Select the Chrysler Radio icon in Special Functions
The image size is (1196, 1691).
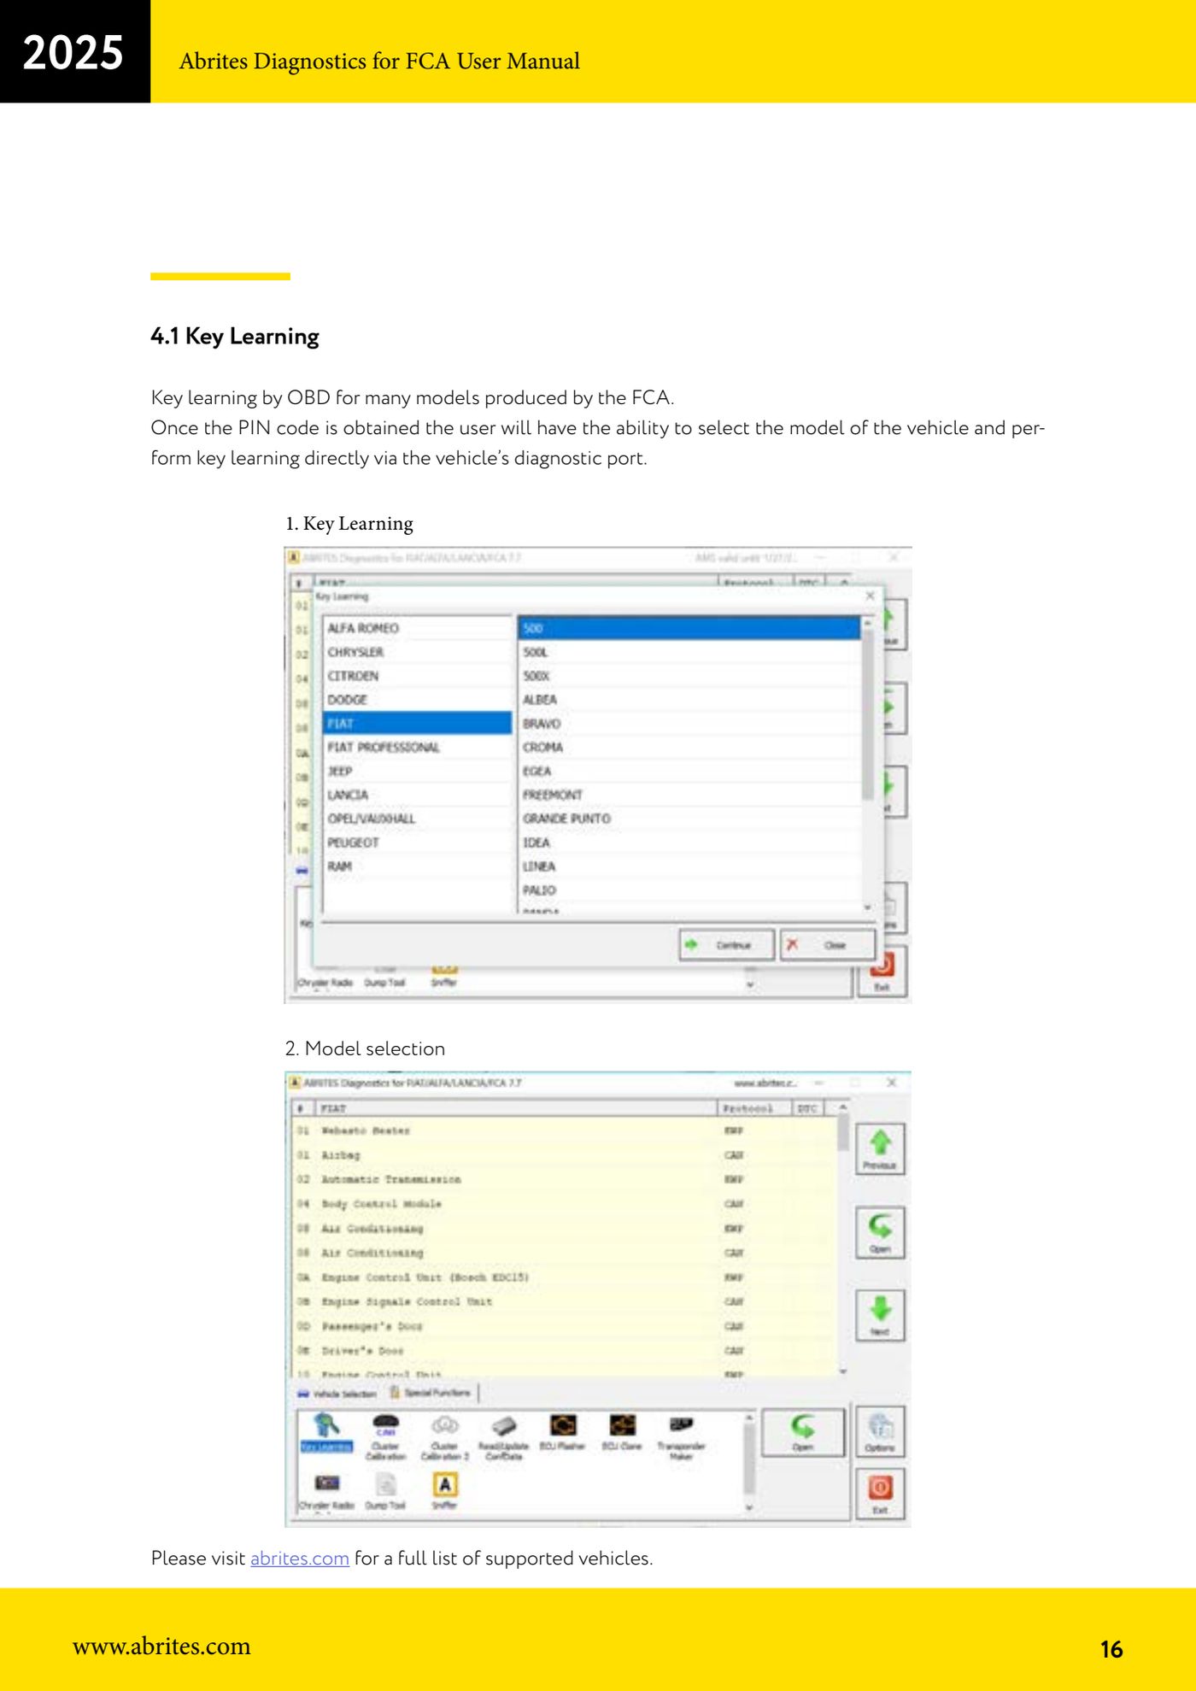[326, 1492]
